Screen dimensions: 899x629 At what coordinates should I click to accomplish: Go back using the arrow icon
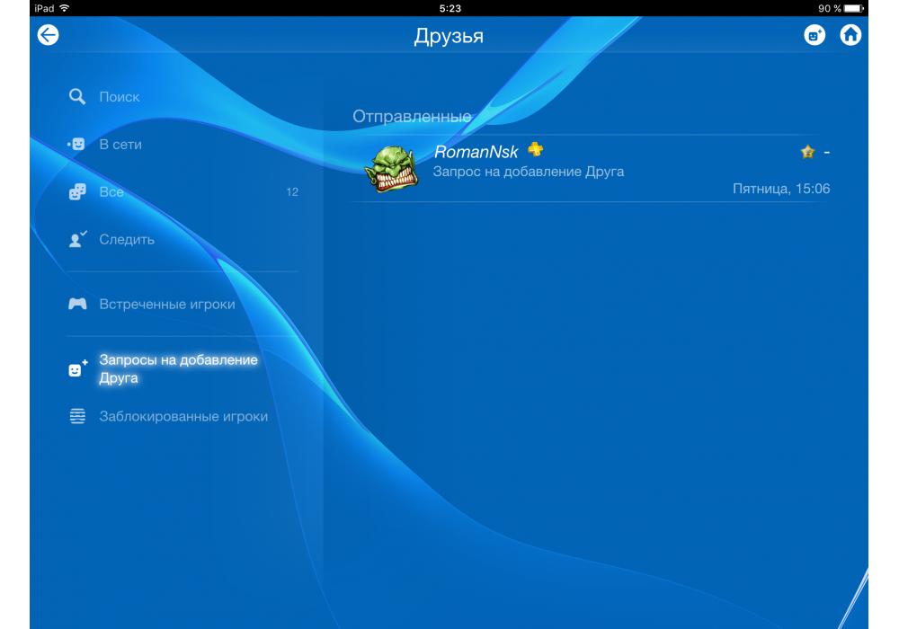[x=47, y=35]
